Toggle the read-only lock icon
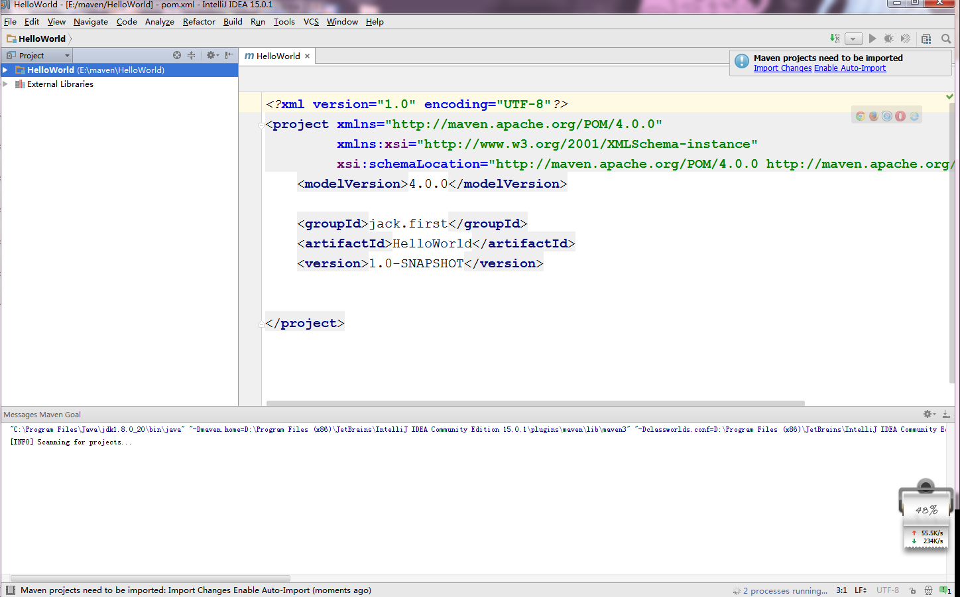This screenshot has width=960, height=597. coord(913,590)
